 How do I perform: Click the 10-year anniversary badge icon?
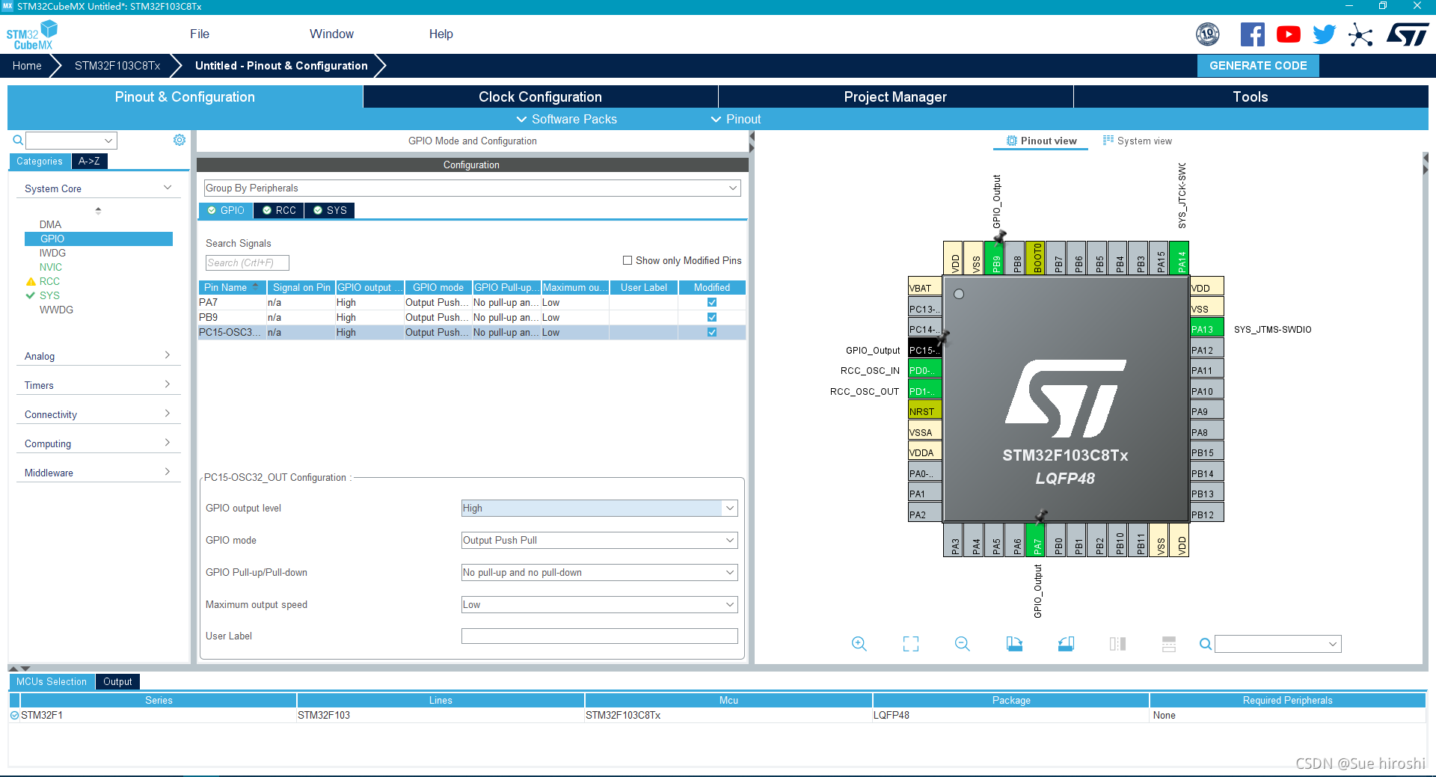(x=1208, y=34)
